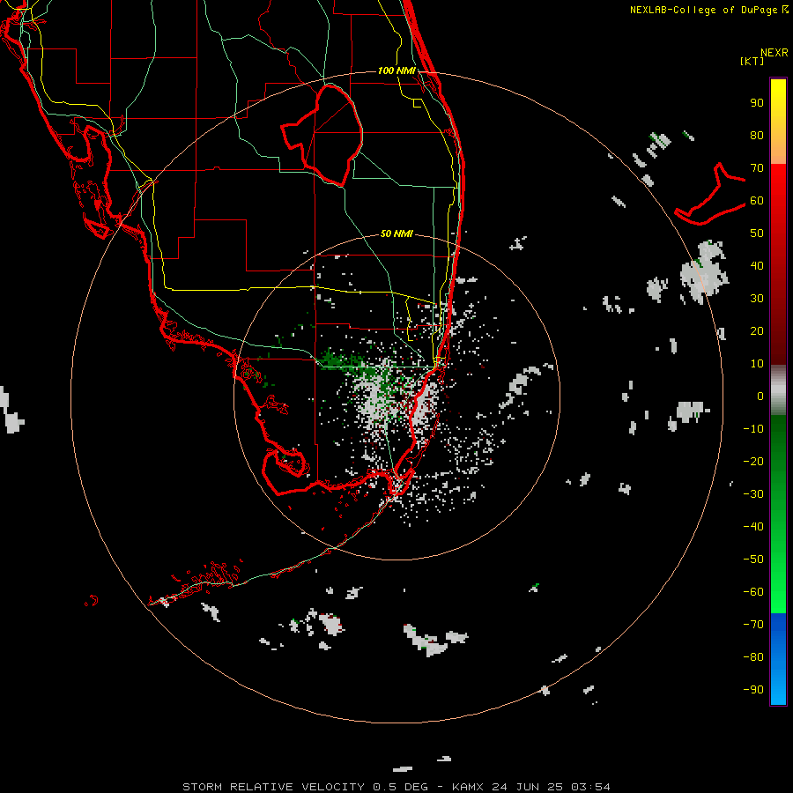The width and height of the screenshot is (793, 793).
Task: Click the NEXLAB-College of DuPage label
Action: pyautogui.click(x=709, y=10)
